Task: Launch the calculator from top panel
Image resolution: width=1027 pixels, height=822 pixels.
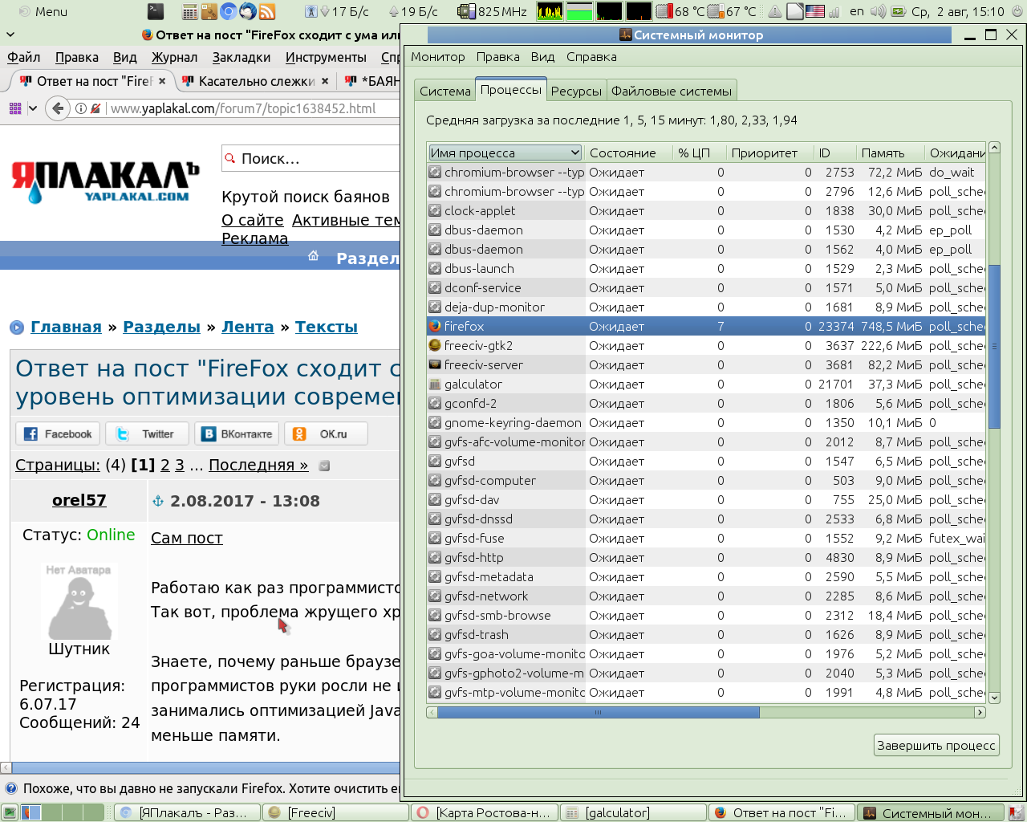Action: pyautogui.click(x=190, y=11)
